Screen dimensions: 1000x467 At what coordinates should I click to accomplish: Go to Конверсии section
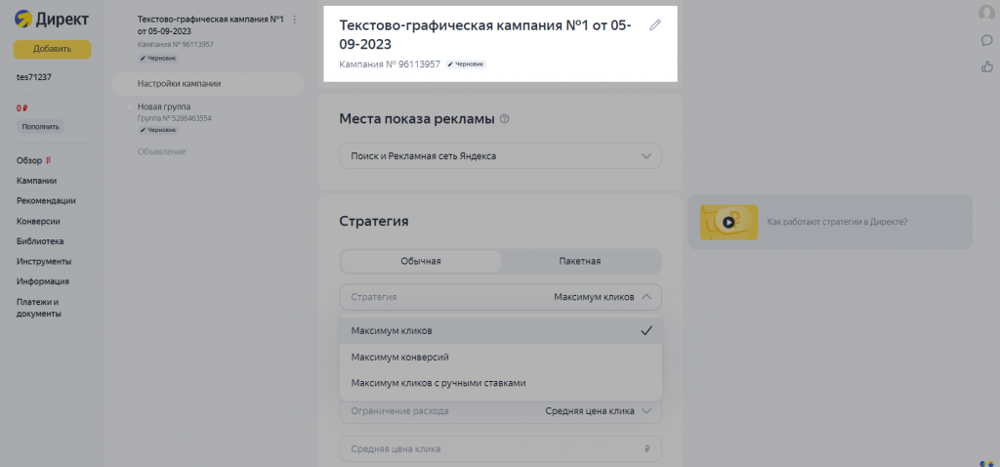point(38,222)
